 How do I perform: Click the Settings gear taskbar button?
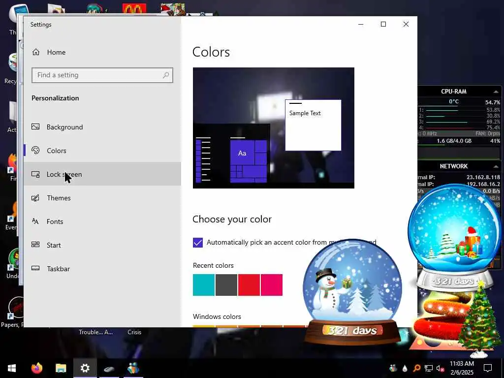[85, 368]
